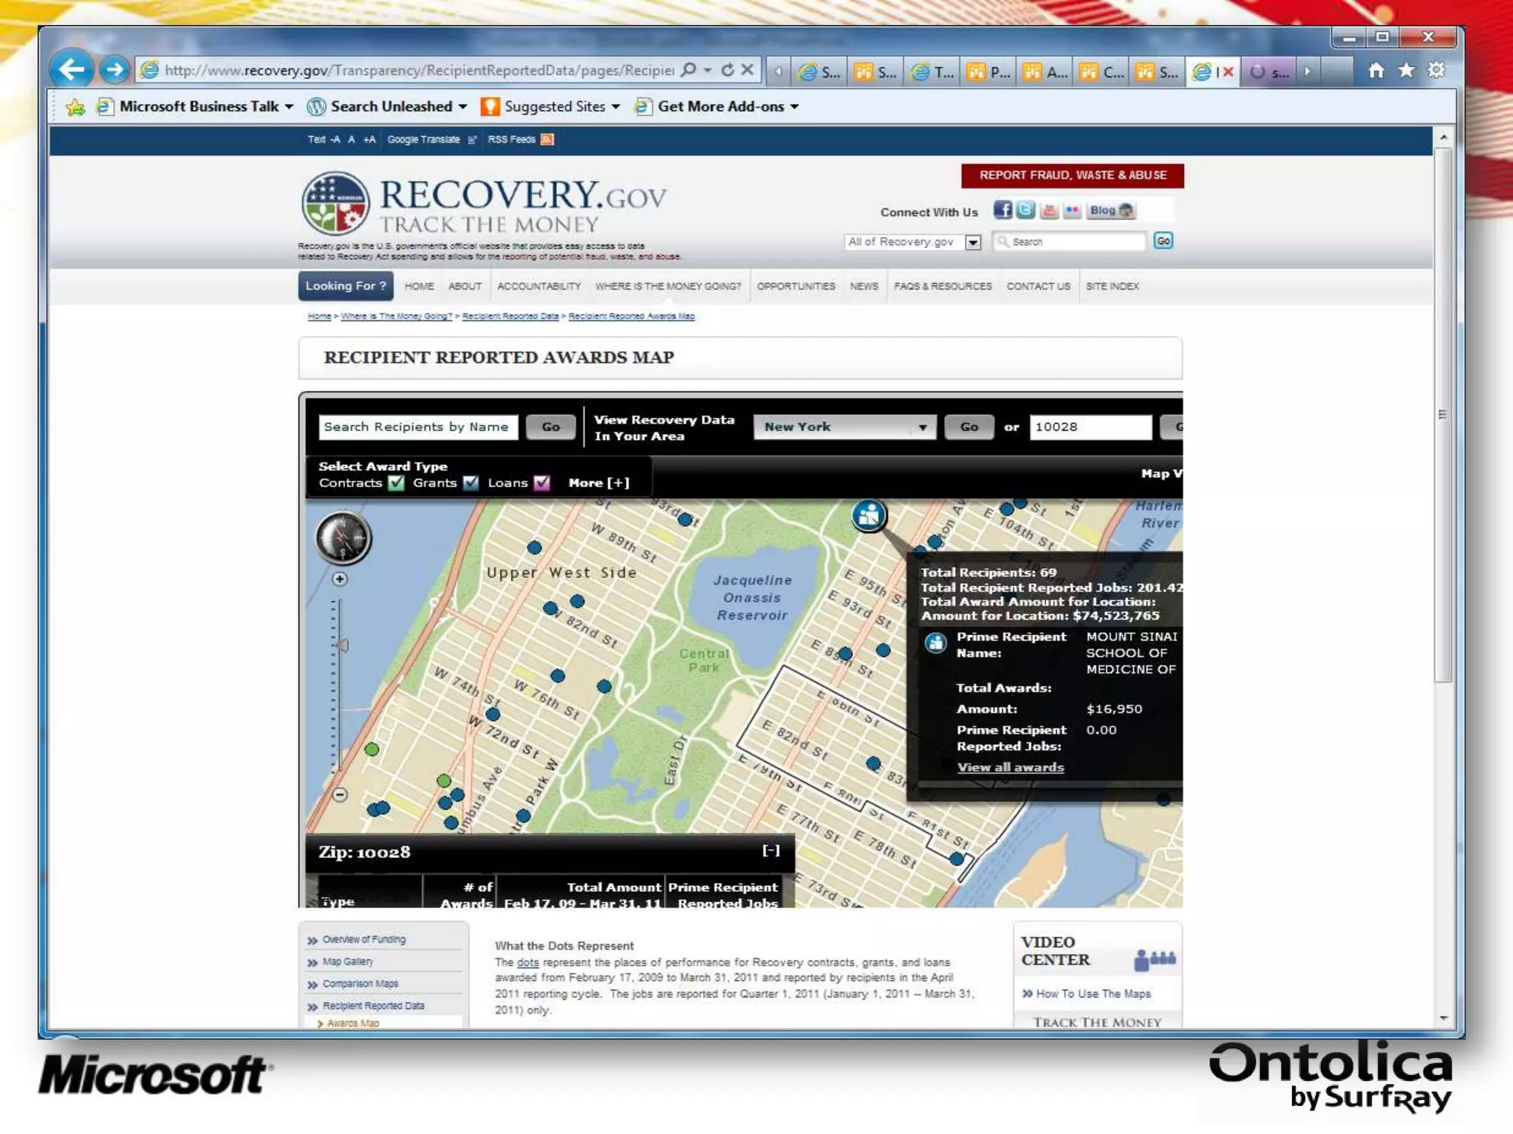1513x1134 pixels.
Task: Uncheck the Contracts award type checkbox
Action: click(x=397, y=483)
